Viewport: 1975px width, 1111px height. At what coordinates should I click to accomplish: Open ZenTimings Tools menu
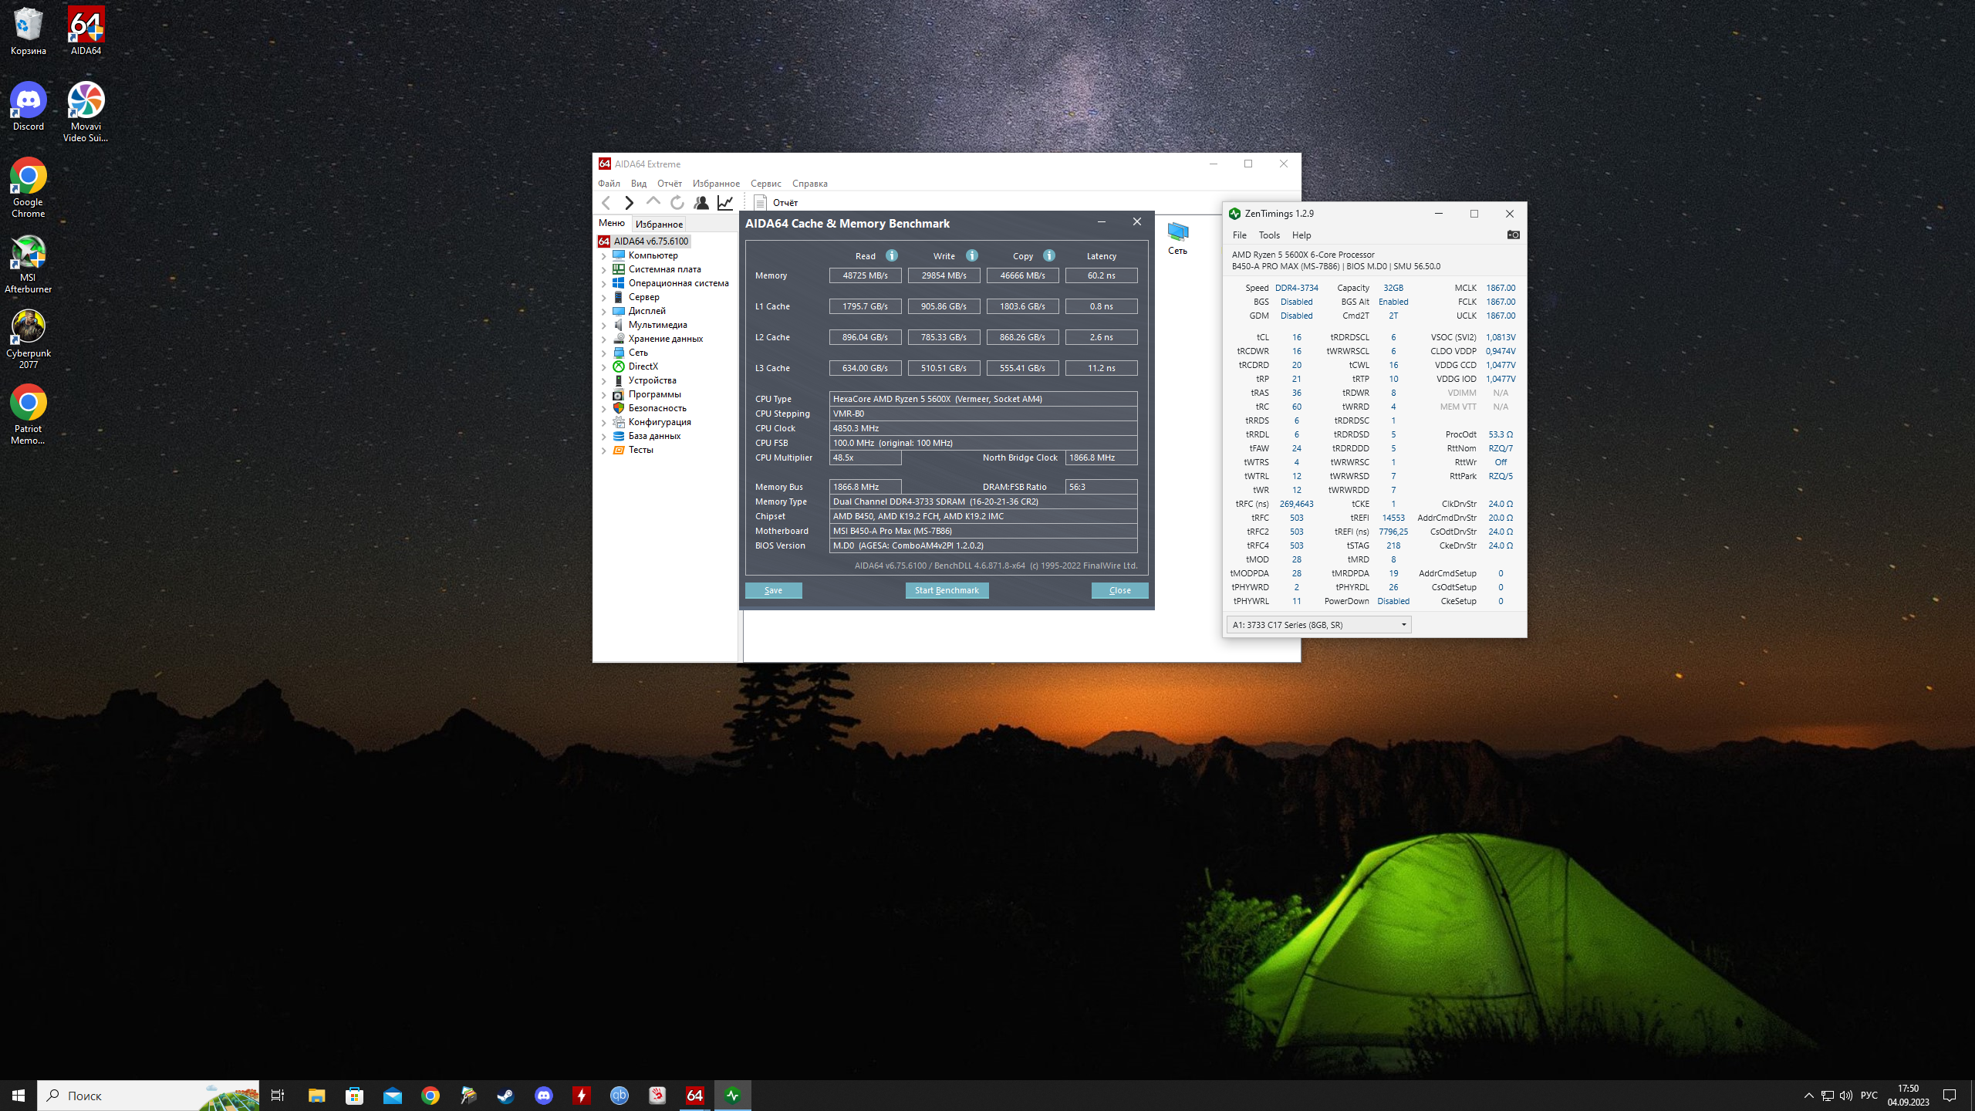(1268, 235)
